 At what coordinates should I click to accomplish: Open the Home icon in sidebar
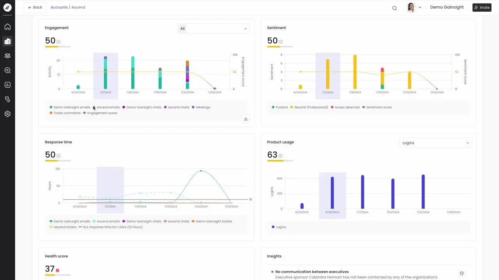[x=7, y=27]
